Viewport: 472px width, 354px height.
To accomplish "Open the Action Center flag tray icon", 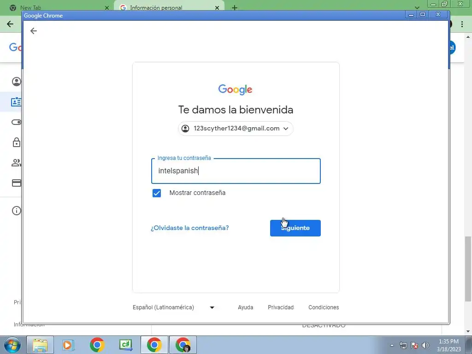I will click(414, 345).
